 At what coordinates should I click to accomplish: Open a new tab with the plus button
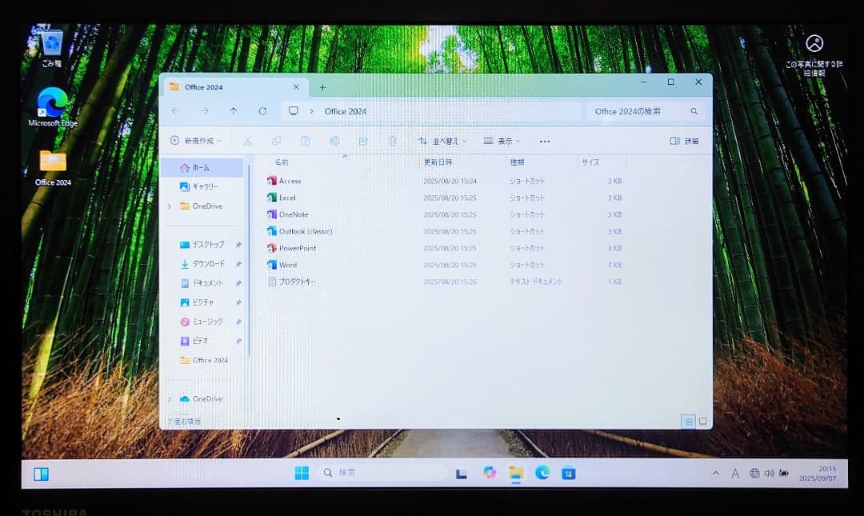tap(322, 87)
